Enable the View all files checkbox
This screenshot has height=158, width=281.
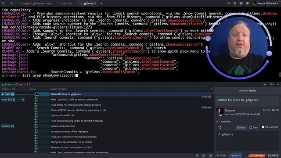(263, 127)
